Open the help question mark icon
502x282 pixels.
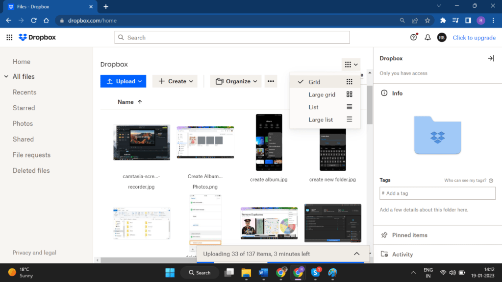coord(413,37)
